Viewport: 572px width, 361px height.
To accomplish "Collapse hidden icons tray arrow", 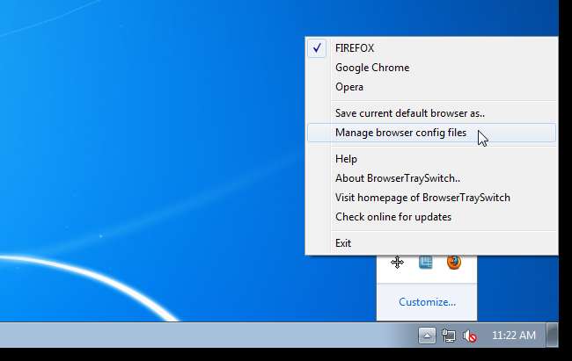I will click(427, 336).
